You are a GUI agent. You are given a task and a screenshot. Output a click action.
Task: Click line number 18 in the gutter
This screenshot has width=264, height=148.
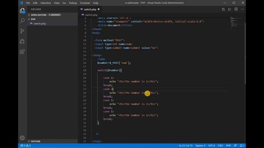point(85,70)
